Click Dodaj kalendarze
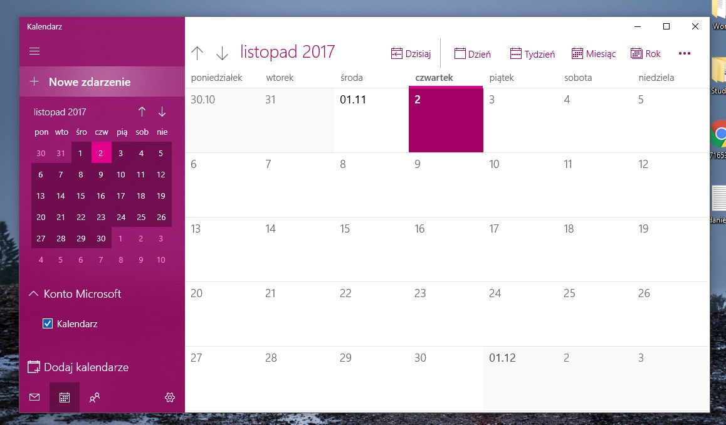Screen dimensions: 726x425 coord(78,367)
